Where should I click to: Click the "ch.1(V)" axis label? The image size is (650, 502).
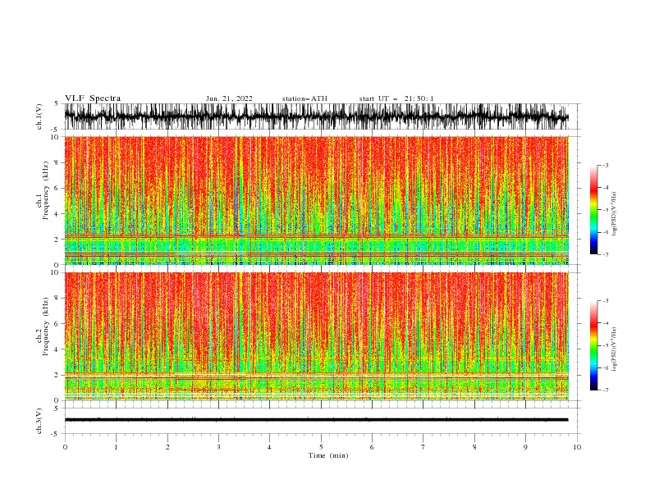pos(39,117)
